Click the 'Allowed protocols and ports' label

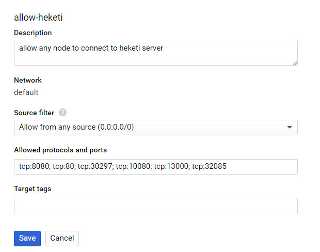[60, 150]
